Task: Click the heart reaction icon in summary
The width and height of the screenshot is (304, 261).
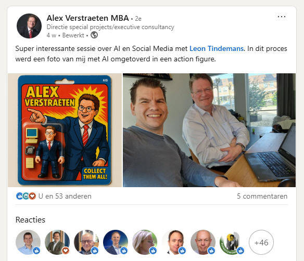Action: coord(32,196)
